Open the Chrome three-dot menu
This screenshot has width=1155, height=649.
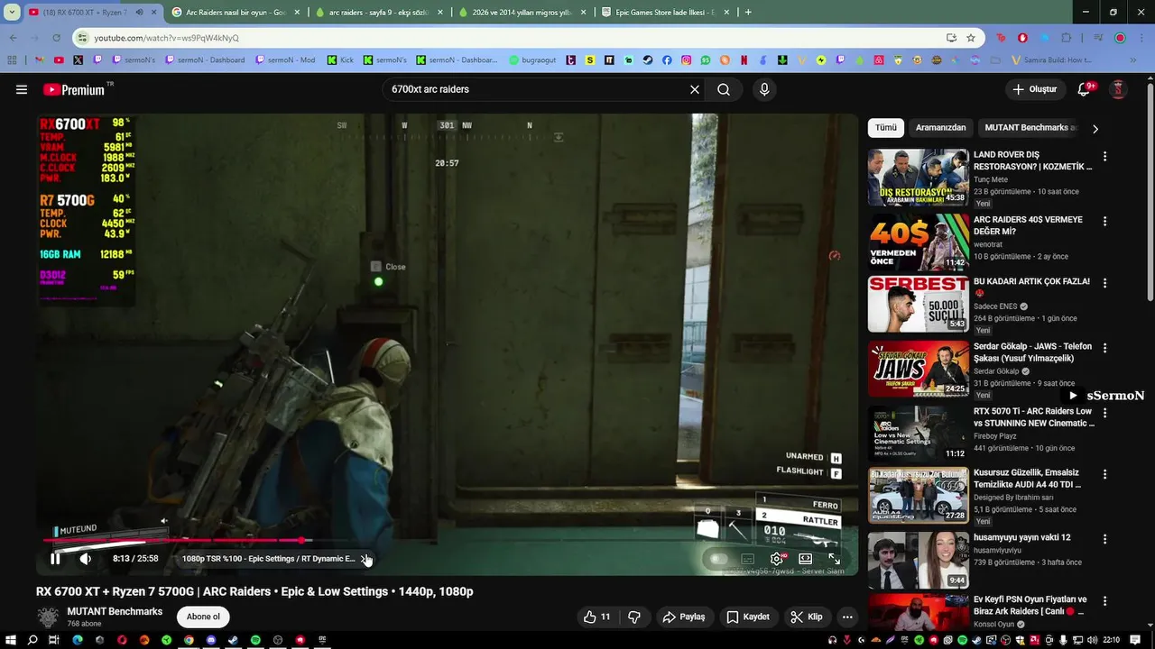[1142, 38]
